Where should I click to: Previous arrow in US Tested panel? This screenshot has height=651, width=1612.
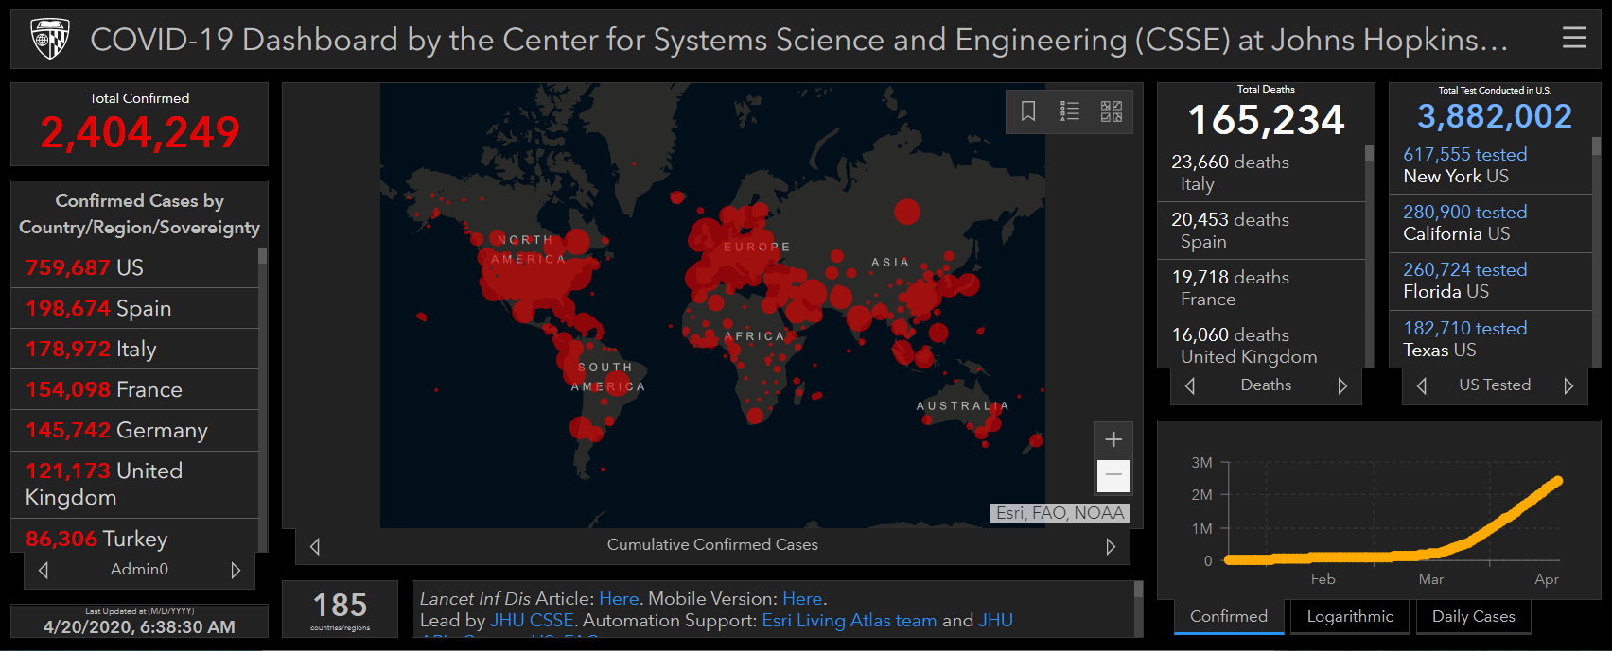point(1422,385)
